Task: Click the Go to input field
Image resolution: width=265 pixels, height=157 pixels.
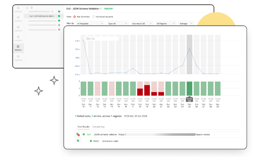Action: 102,38
